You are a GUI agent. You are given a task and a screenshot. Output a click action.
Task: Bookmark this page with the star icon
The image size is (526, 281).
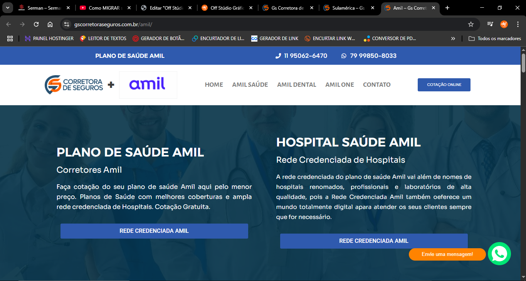click(x=471, y=24)
